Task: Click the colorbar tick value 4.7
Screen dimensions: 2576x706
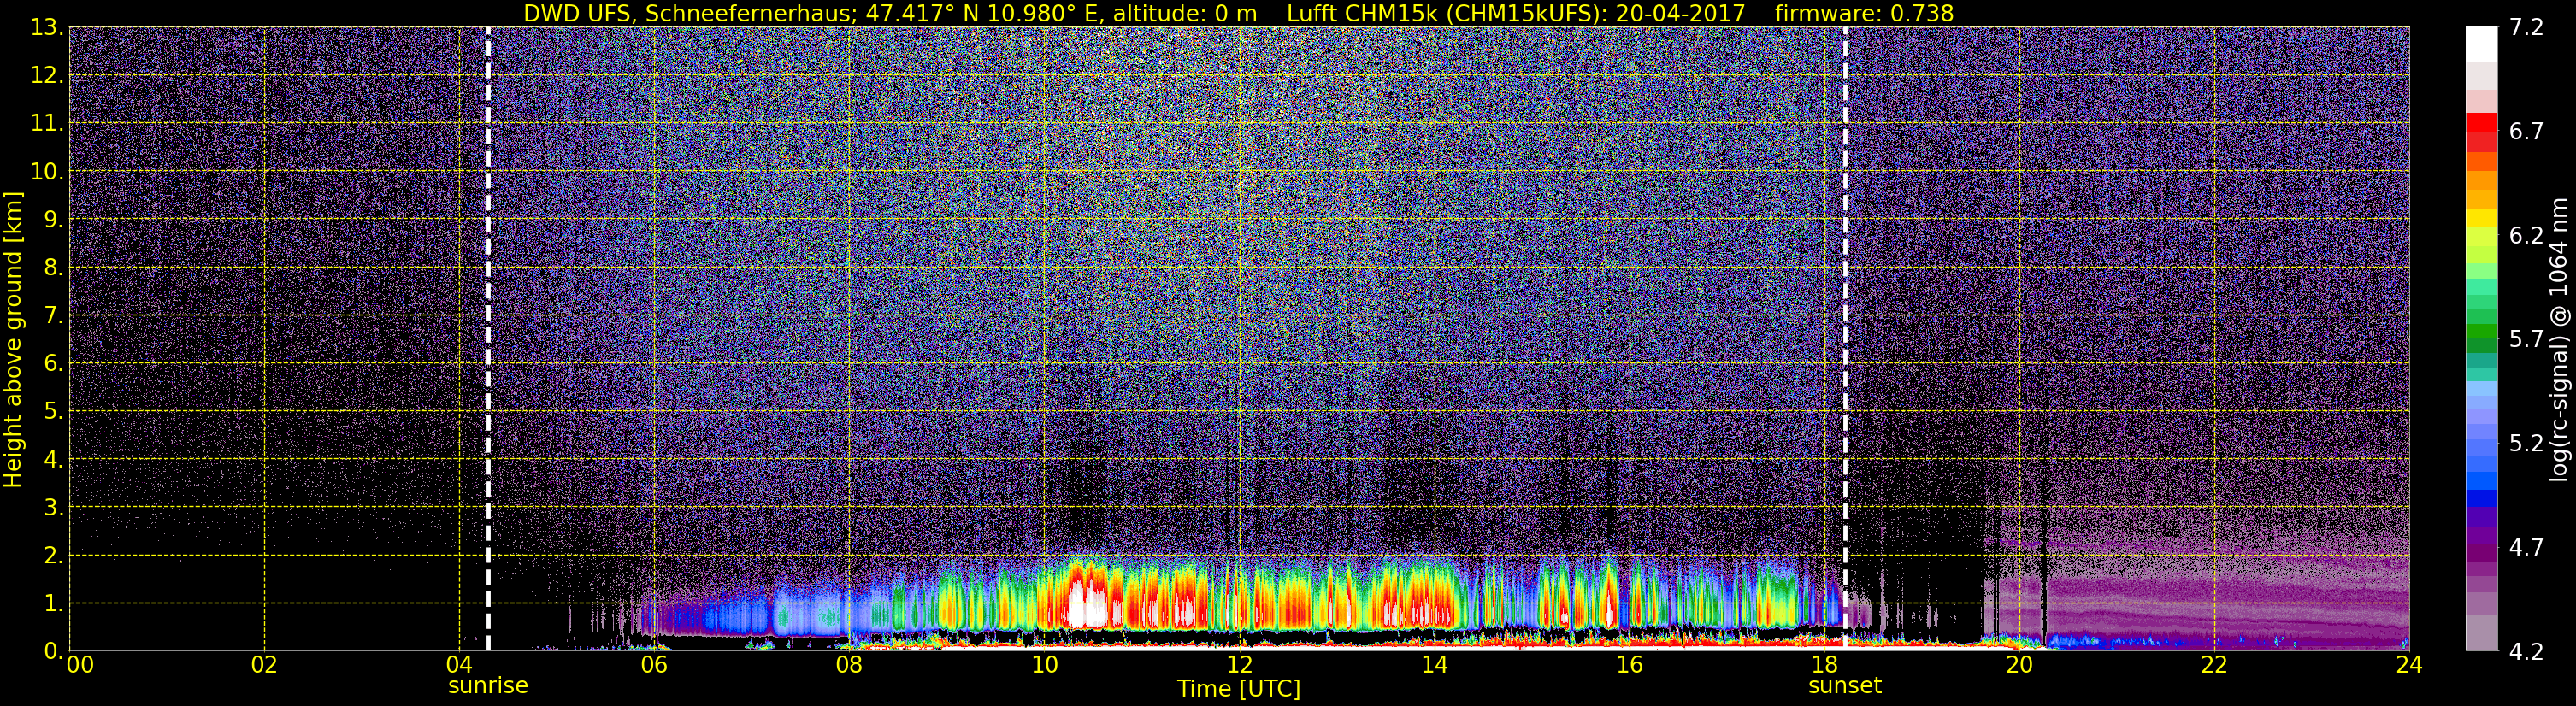Action: tap(2526, 547)
